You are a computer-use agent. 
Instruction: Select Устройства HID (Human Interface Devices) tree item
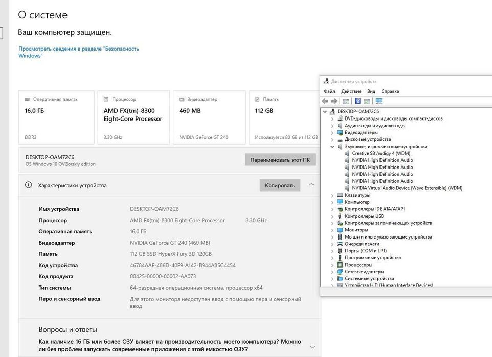pyautogui.click(x=389, y=285)
